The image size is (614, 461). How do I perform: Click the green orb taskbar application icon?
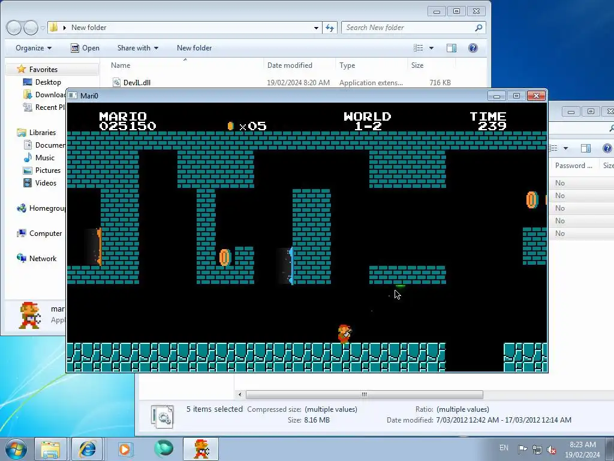pyautogui.click(x=163, y=449)
